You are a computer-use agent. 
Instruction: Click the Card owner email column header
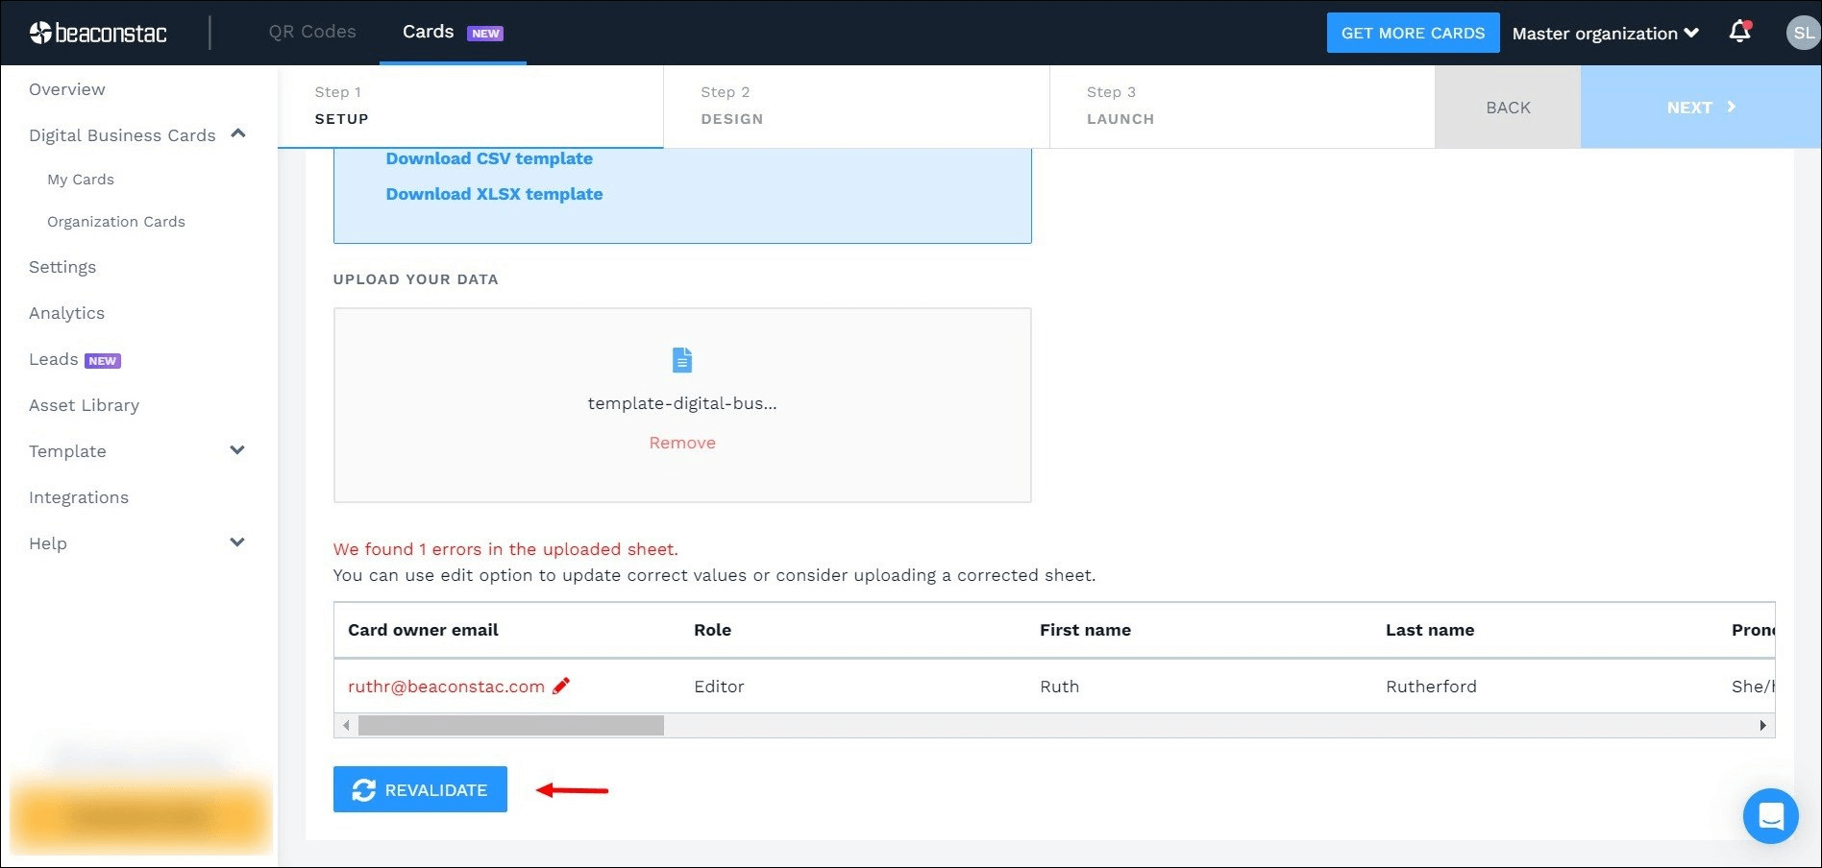pos(423,630)
